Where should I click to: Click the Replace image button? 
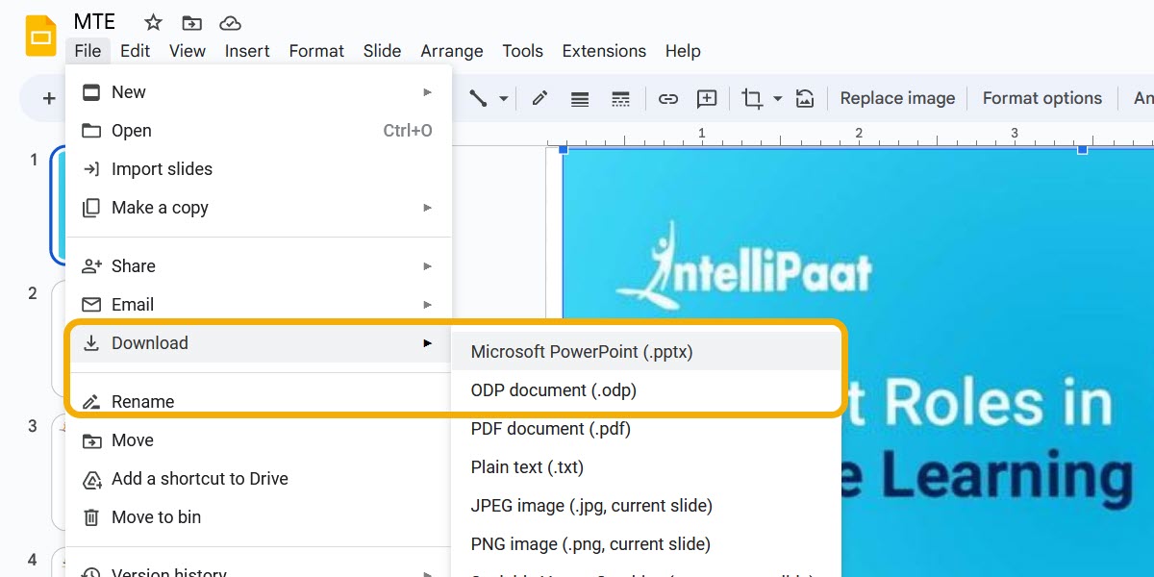pyautogui.click(x=896, y=98)
